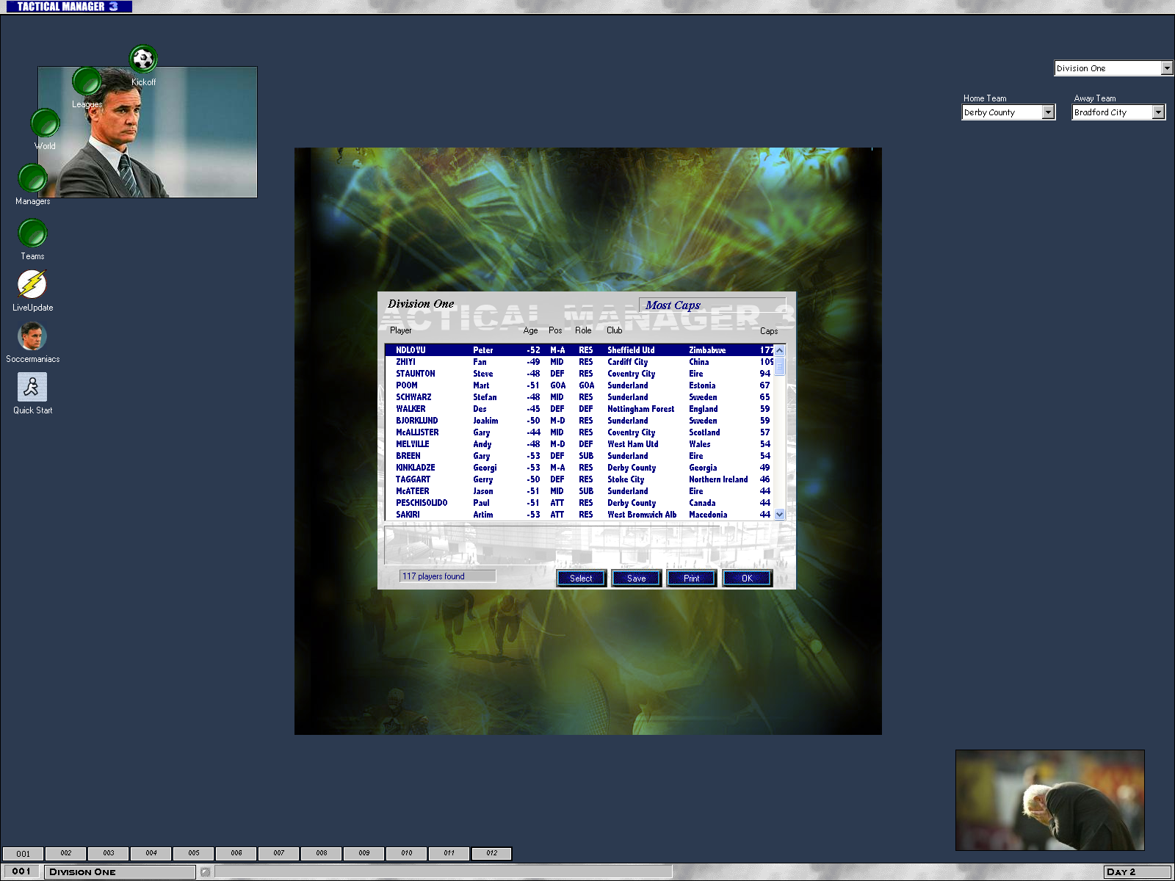This screenshot has height=881, width=1175.
Task: Launch LiveUpdate lightning bolt icon
Action: coord(32,284)
